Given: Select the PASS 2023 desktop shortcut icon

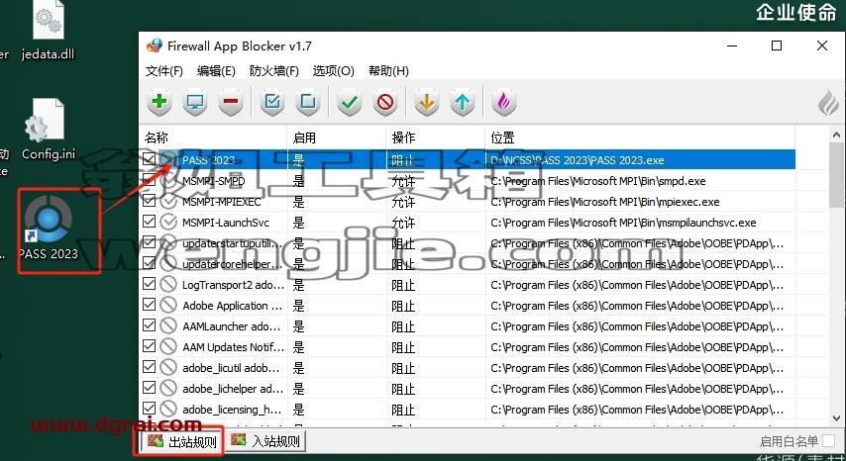Looking at the screenshot, I should click(48, 220).
